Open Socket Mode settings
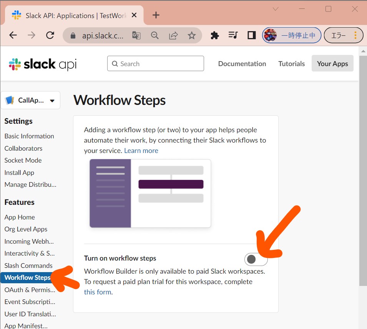 (x=23, y=160)
